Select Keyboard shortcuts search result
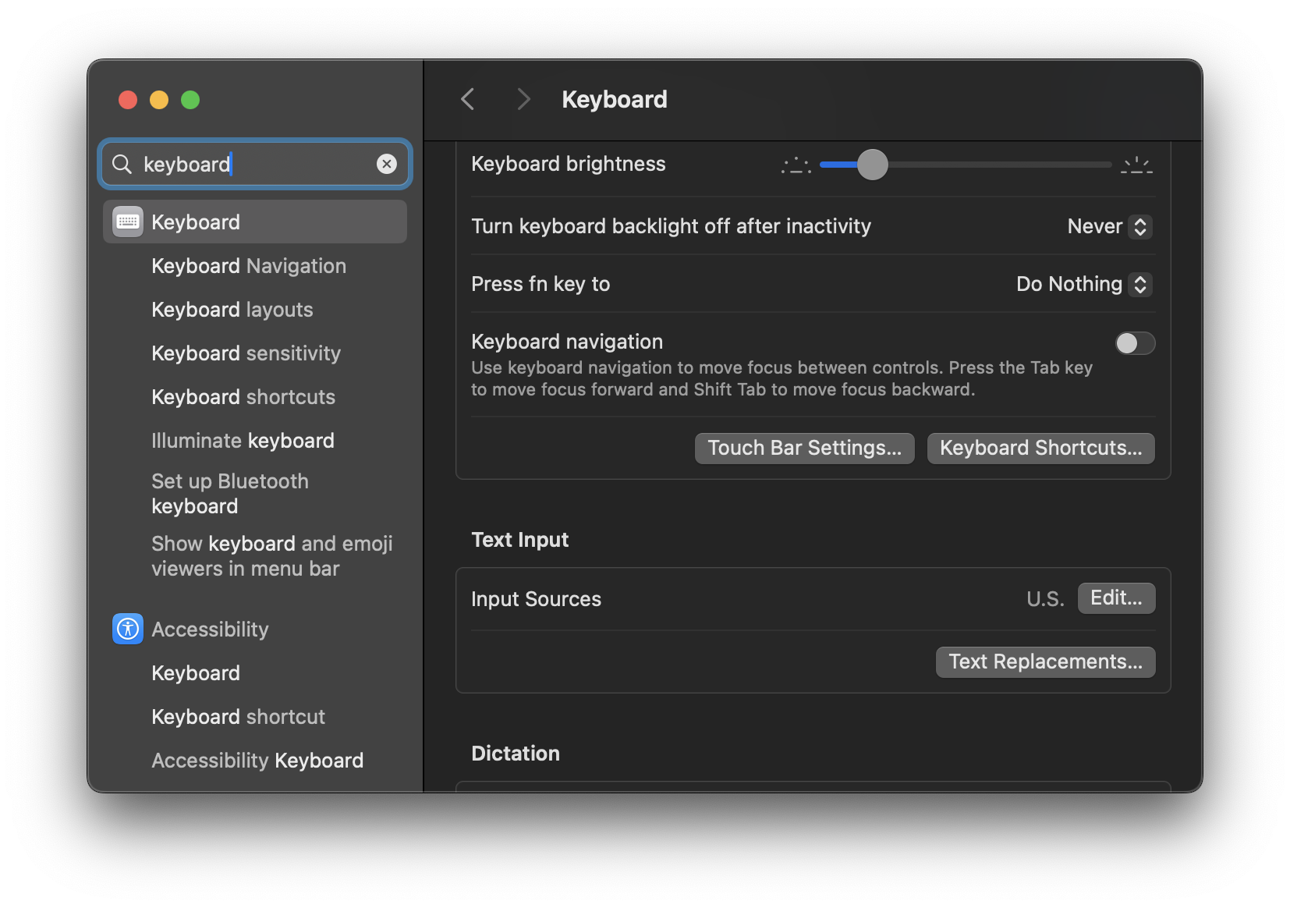The image size is (1290, 908). click(x=243, y=397)
